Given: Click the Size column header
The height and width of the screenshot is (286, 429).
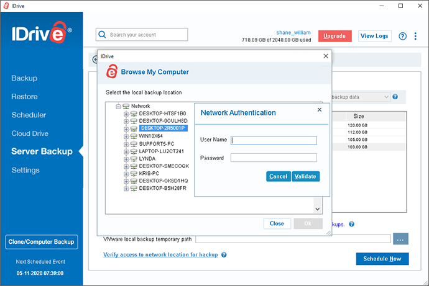Looking at the screenshot, I should pyautogui.click(x=376, y=116).
